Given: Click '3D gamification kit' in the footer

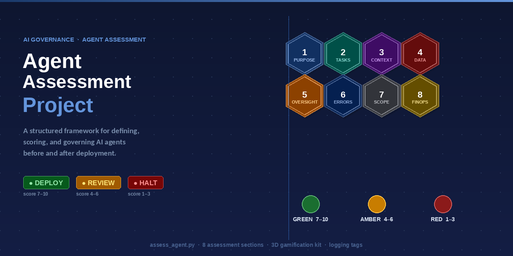Looking at the screenshot, I should click(x=296, y=245).
